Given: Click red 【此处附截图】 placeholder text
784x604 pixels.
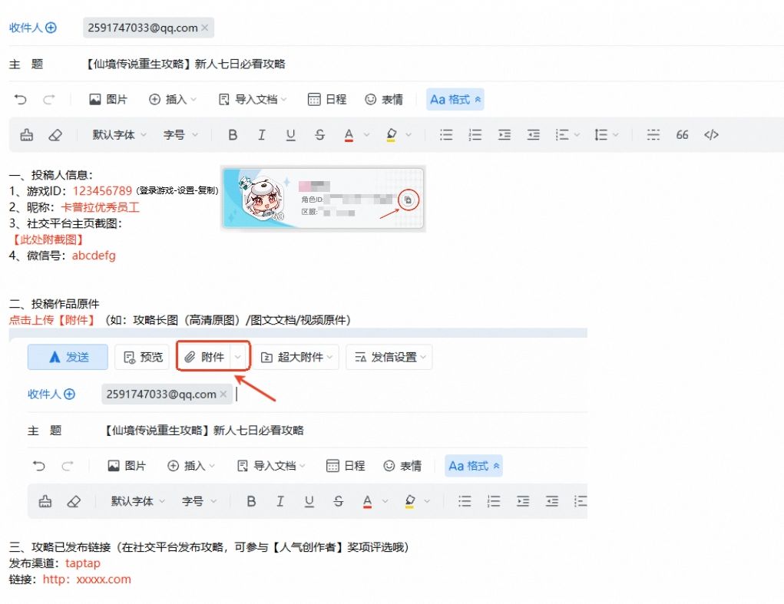Looking at the screenshot, I should [x=47, y=239].
